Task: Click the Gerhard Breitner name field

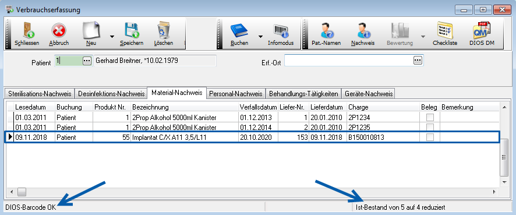Action: point(155,61)
